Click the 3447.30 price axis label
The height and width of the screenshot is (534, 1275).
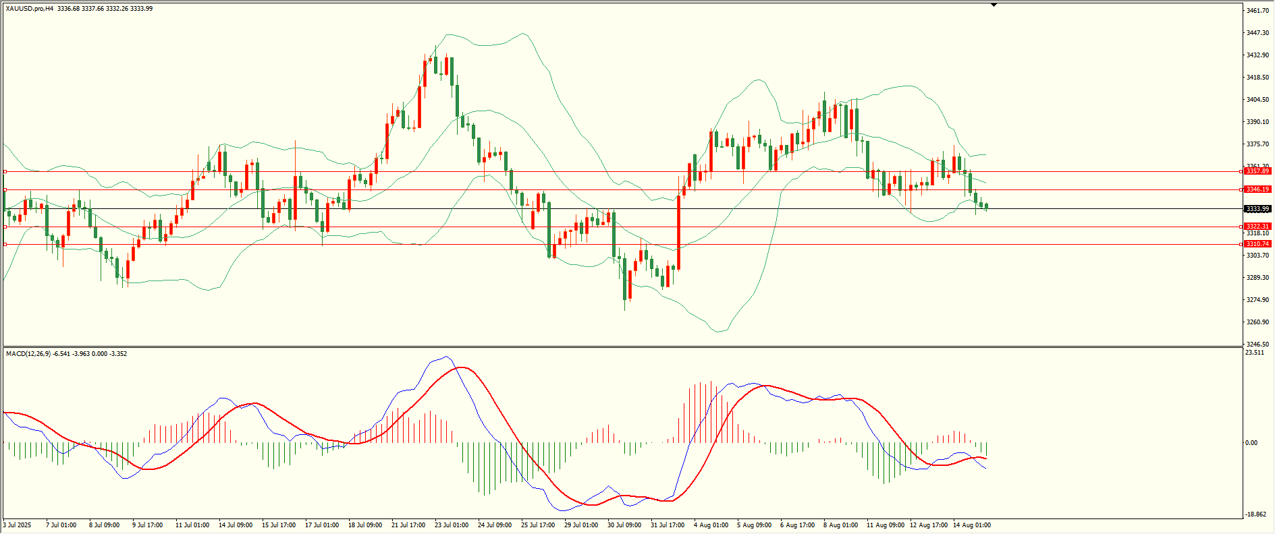pos(1257,33)
